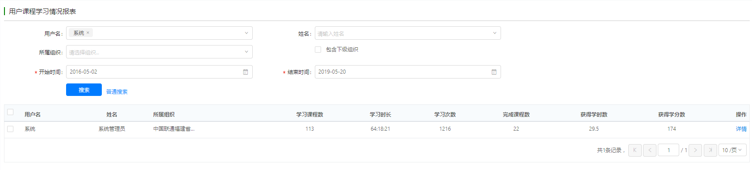Tick the 包含下级组织 checkbox
Screen dimensions: 752x170
coord(318,50)
